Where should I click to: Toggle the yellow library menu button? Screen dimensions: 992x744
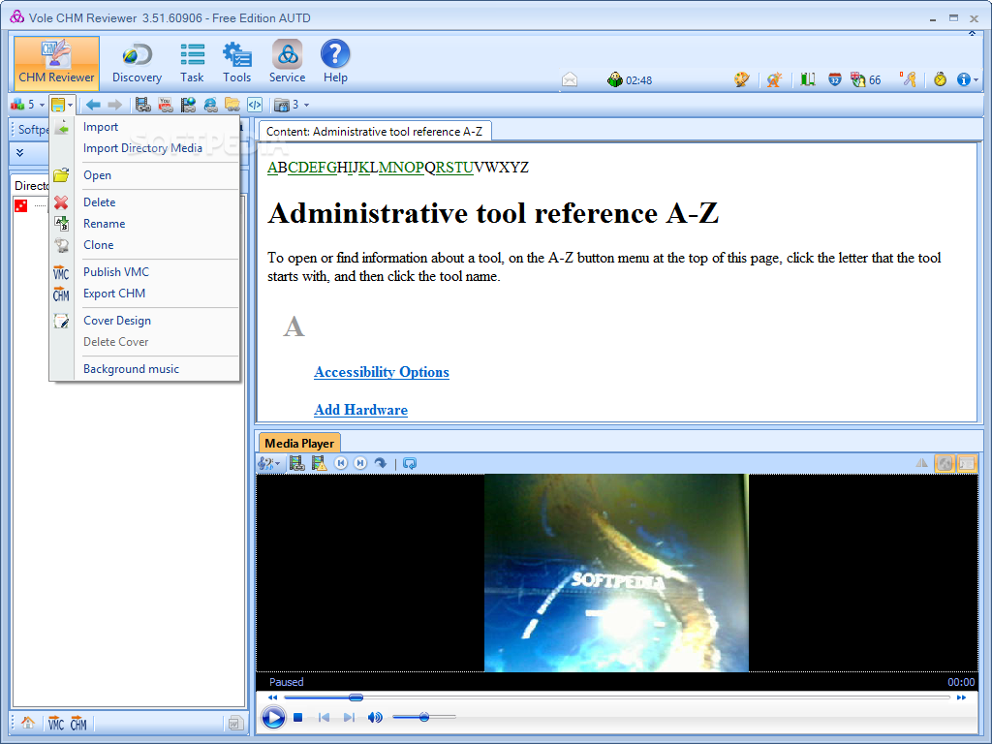[62, 105]
